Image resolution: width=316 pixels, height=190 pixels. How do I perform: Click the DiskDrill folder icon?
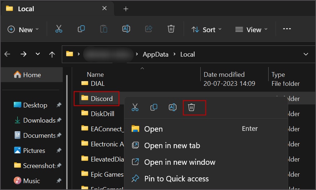pyautogui.click(x=85, y=113)
